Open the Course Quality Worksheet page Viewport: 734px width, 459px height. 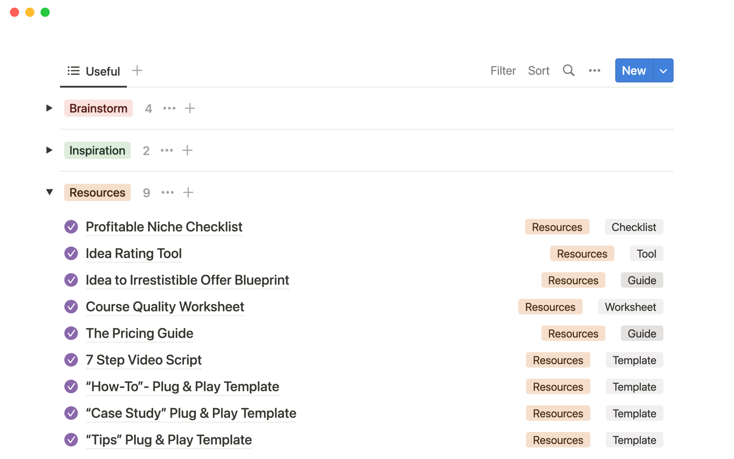tap(165, 307)
